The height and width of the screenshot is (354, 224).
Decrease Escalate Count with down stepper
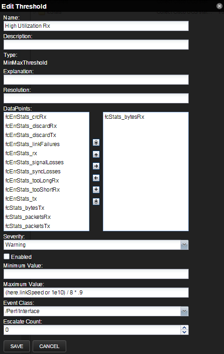(185, 332)
